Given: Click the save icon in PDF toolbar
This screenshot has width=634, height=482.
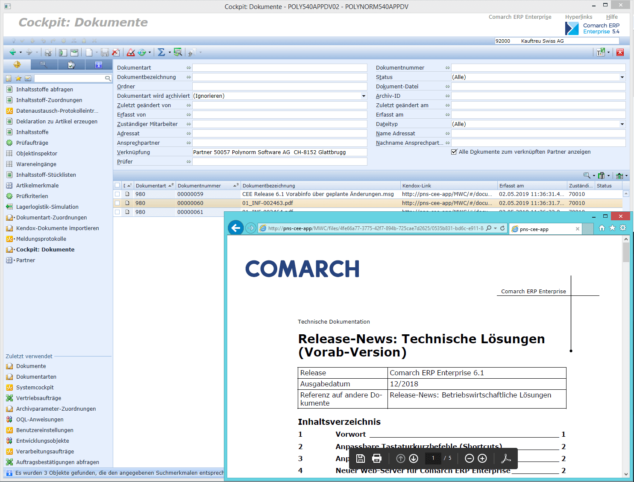Looking at the screenshot, I should tap(361, 458).
